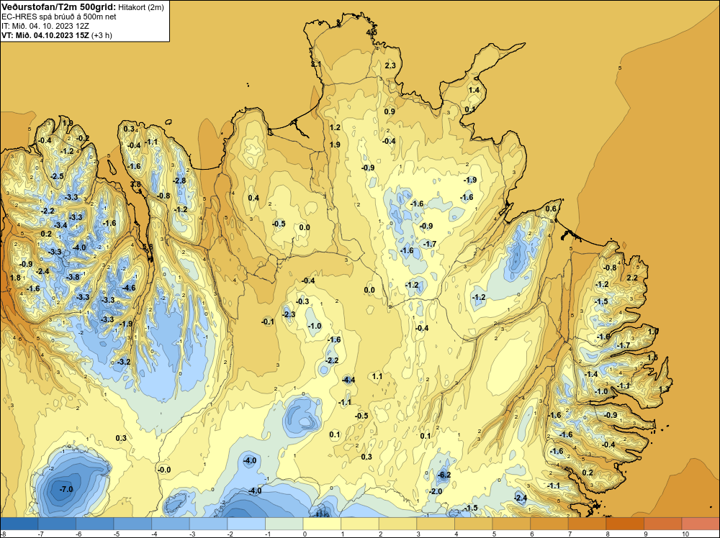Click the legend swatch between 6 and 7
The image size is (720, 538).
pos(549,524)
